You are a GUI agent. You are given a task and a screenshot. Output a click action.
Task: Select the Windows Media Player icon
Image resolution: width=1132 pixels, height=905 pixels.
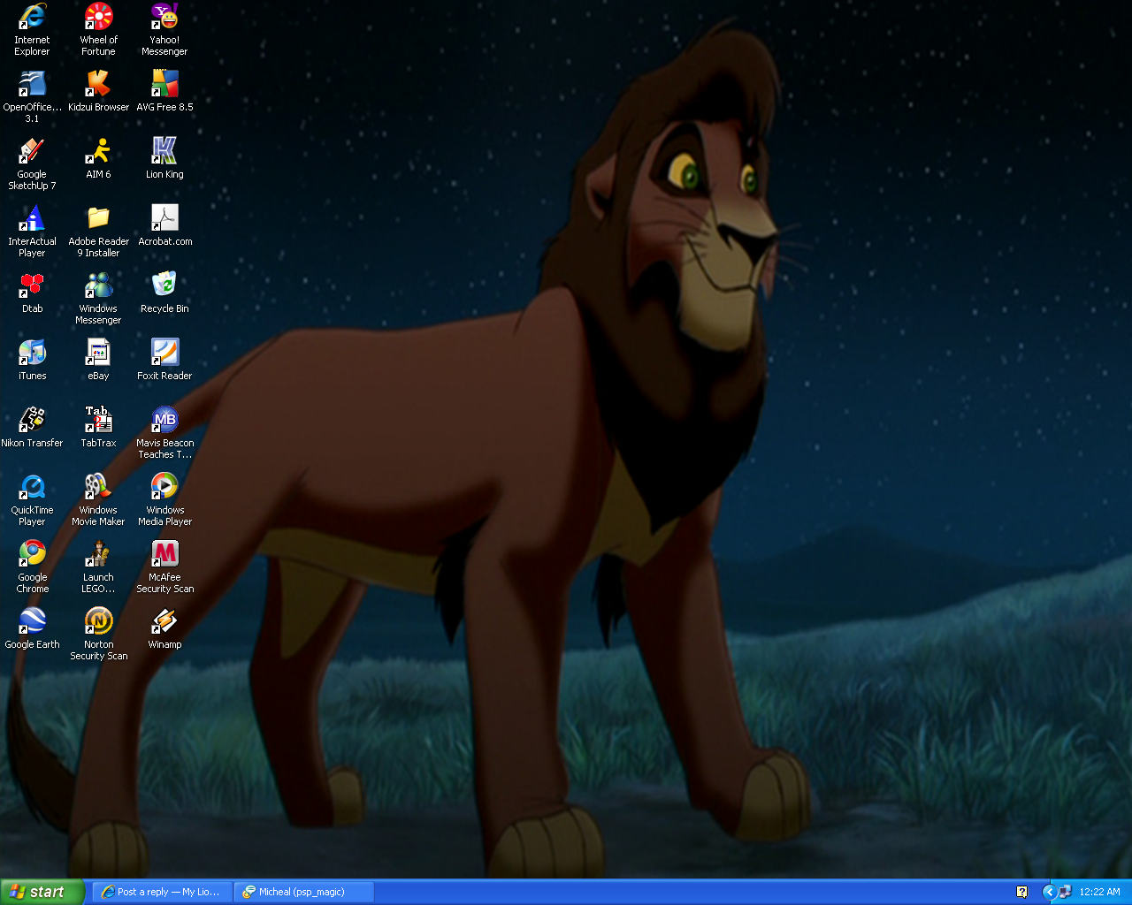pos(164,487)
